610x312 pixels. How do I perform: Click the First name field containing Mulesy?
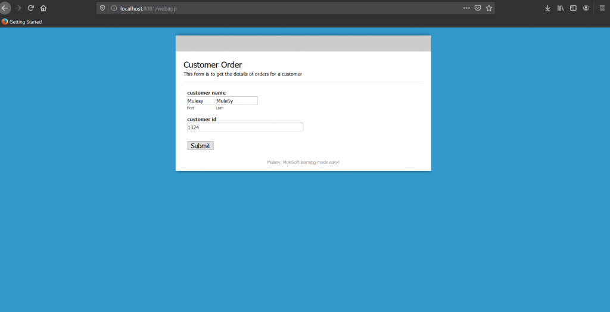(x=200, y=101)
